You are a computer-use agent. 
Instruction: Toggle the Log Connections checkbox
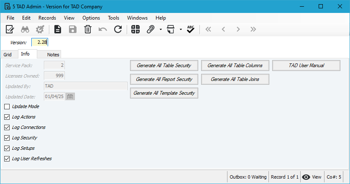point(7,127)
